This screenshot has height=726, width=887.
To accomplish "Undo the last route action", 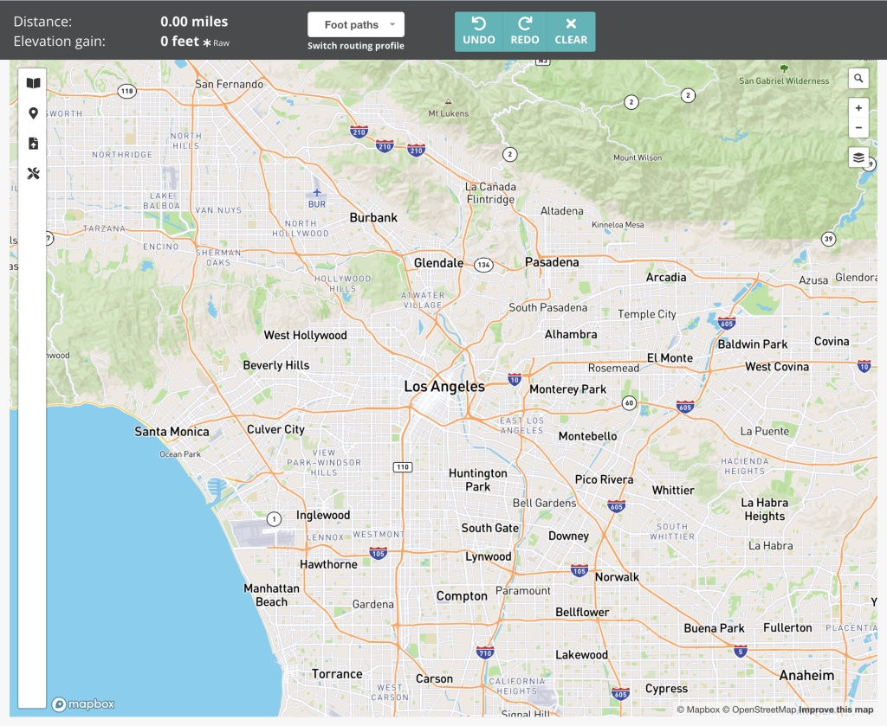I will pyautogui.click(x=478, y=32).
